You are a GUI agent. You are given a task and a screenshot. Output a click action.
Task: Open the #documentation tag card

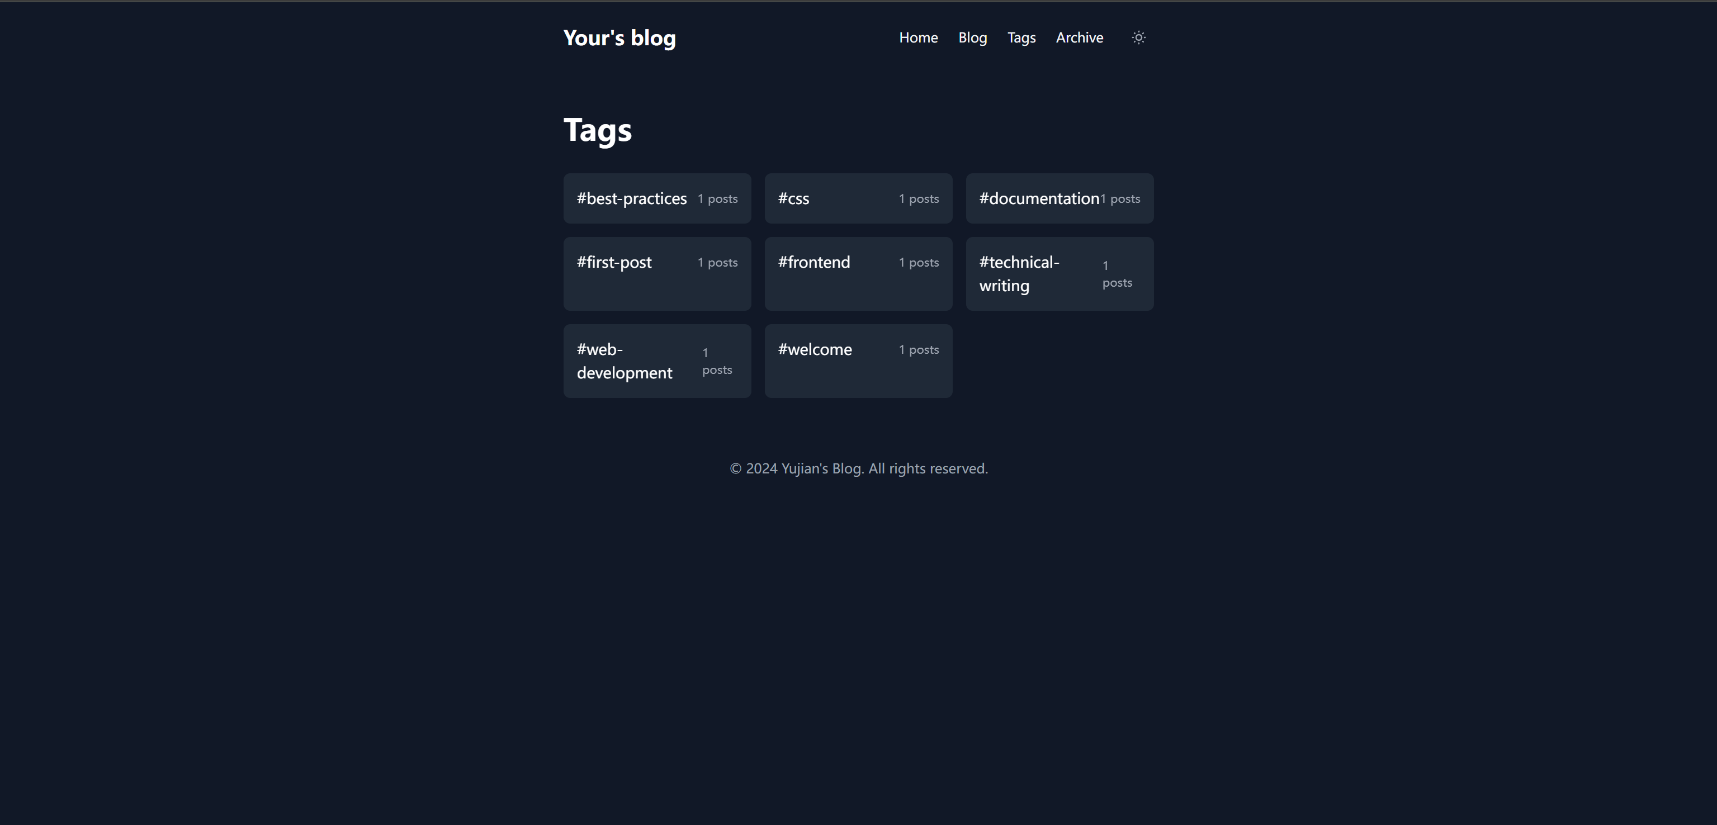click(1060, 198)
